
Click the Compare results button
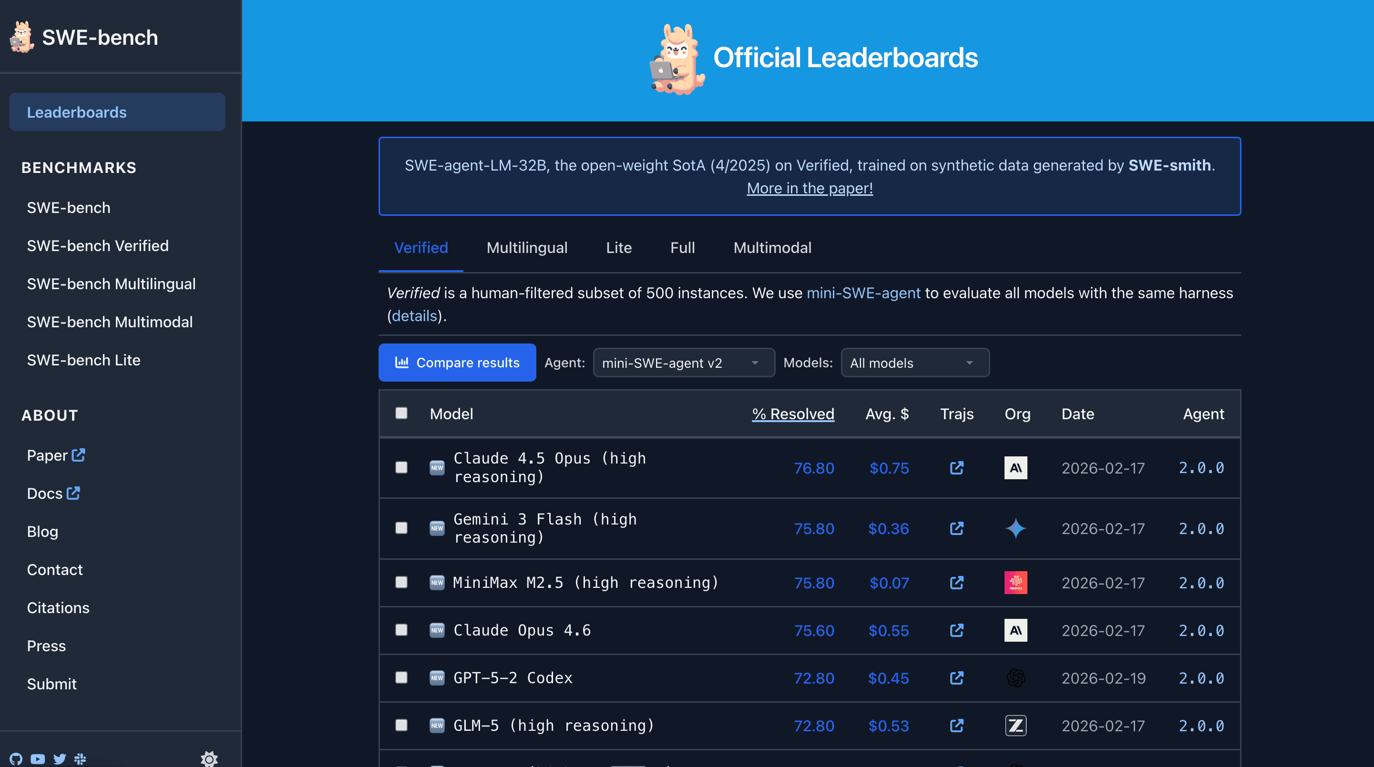point(457,363)
